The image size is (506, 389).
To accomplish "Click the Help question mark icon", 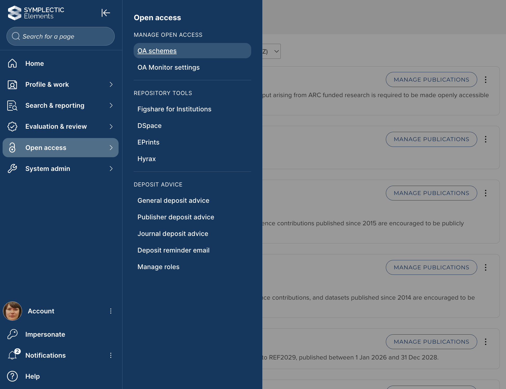I will 12,376.
